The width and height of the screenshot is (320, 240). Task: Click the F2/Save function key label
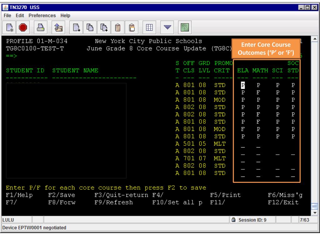pos(62,195)
